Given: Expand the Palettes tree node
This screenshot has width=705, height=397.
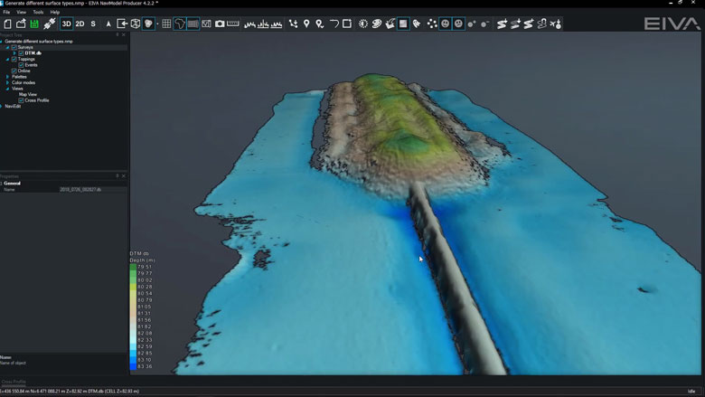Looking at the screenshot, I should point(8,77).
